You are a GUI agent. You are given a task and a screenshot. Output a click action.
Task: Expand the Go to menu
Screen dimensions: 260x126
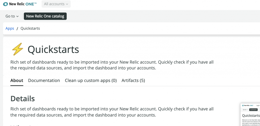[12, 16]
